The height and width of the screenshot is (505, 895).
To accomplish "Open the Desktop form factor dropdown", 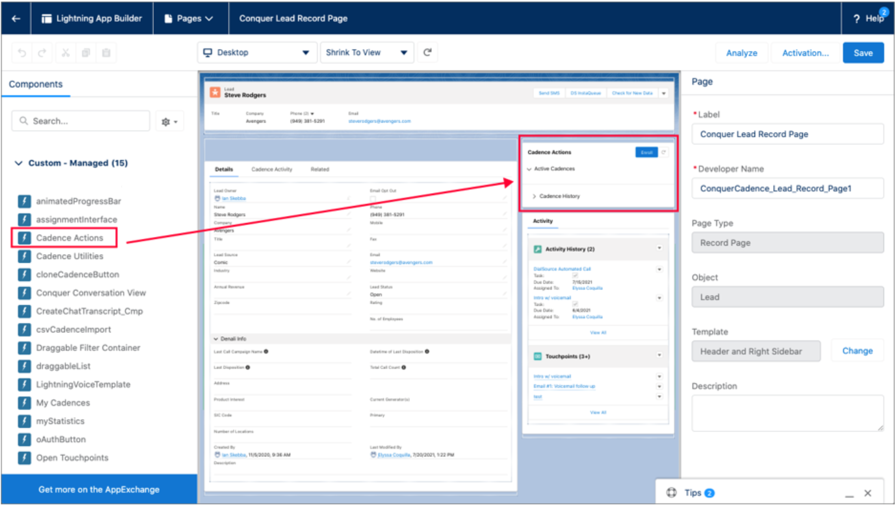I will pyautogui.click(x=257, y=52).
